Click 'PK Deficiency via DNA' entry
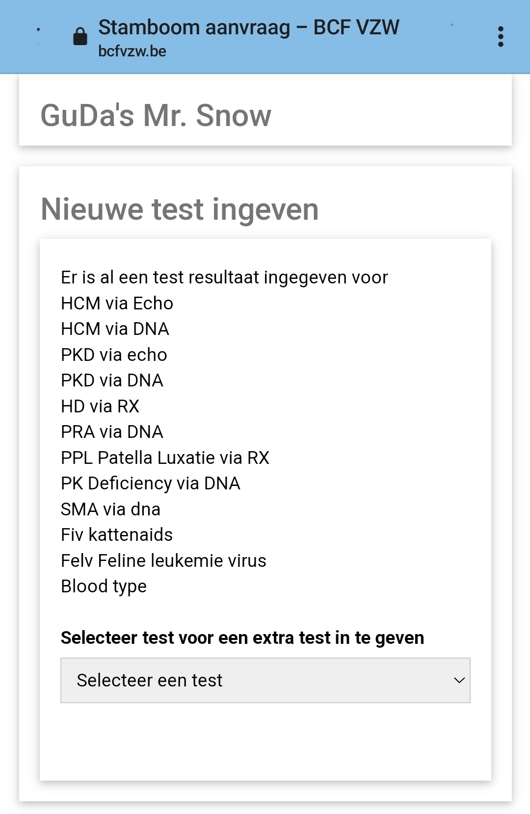 click(150, 483)
